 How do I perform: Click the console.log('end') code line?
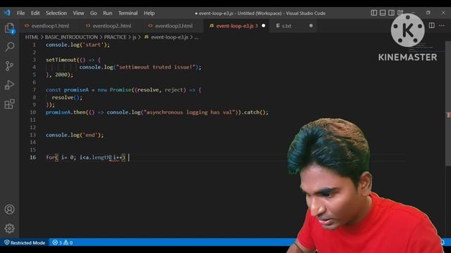pos(75,135)
